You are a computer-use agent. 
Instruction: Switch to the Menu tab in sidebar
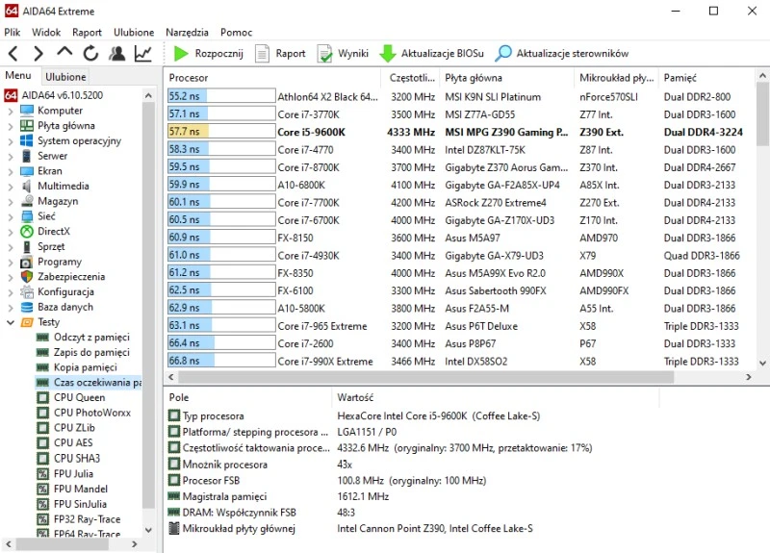click(18, 76)
